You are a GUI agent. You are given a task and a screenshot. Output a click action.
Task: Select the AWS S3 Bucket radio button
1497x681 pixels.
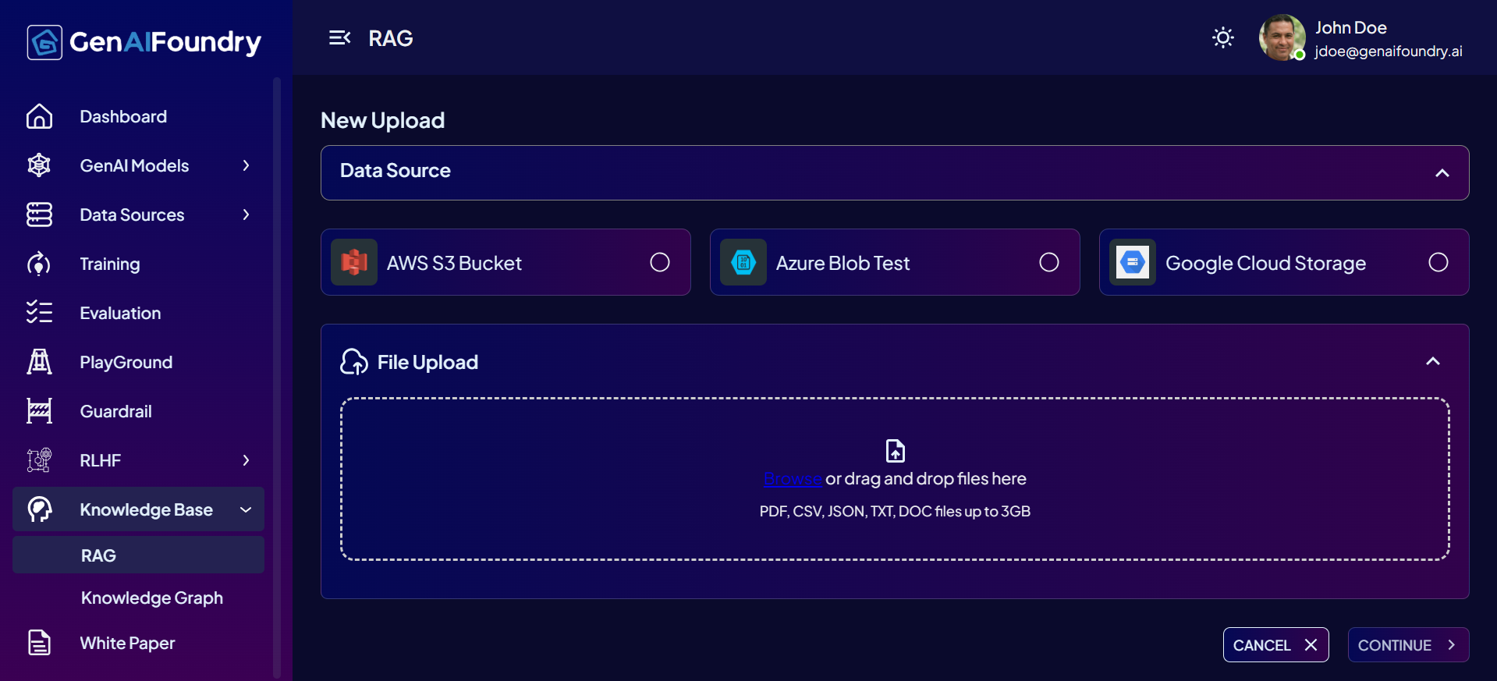pyautogui.click(x=660, y=262)
